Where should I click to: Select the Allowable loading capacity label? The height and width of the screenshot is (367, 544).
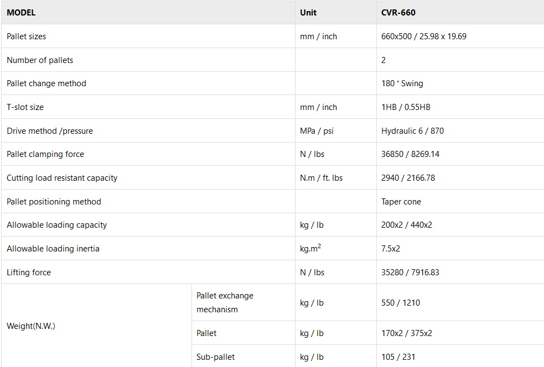56,225
